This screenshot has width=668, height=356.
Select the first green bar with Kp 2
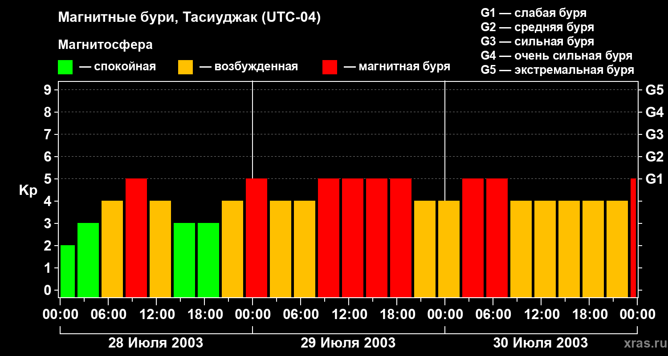[68, 271]
